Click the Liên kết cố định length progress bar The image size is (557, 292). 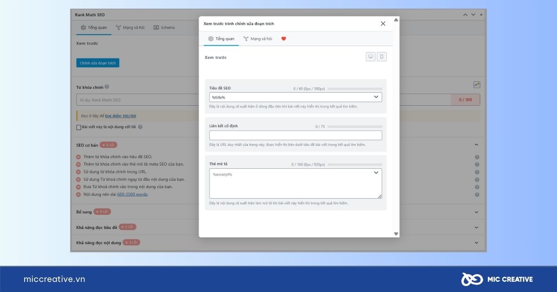point(355,127)
